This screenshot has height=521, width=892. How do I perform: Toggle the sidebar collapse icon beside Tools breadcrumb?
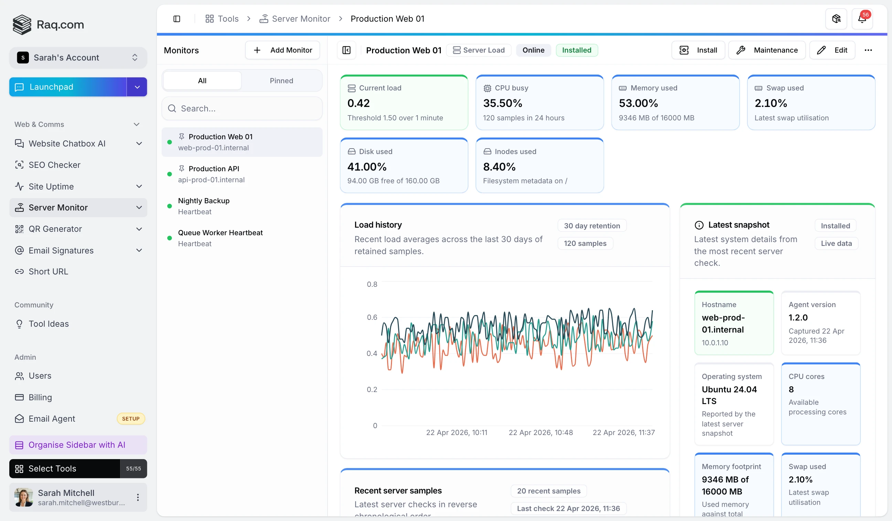click(x=177, y=18)
